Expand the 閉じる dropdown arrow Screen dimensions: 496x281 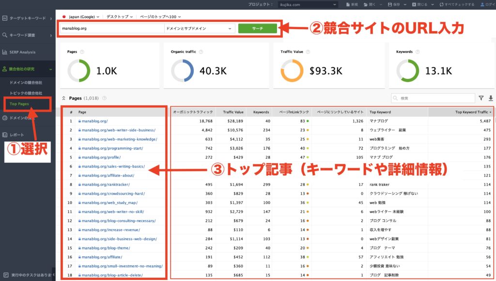[x=432, y=4]
